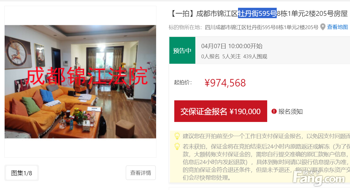This screenshot has width=350, height=190.
Task: Click the 图集1/8 gallery counter
Action: 22,173
